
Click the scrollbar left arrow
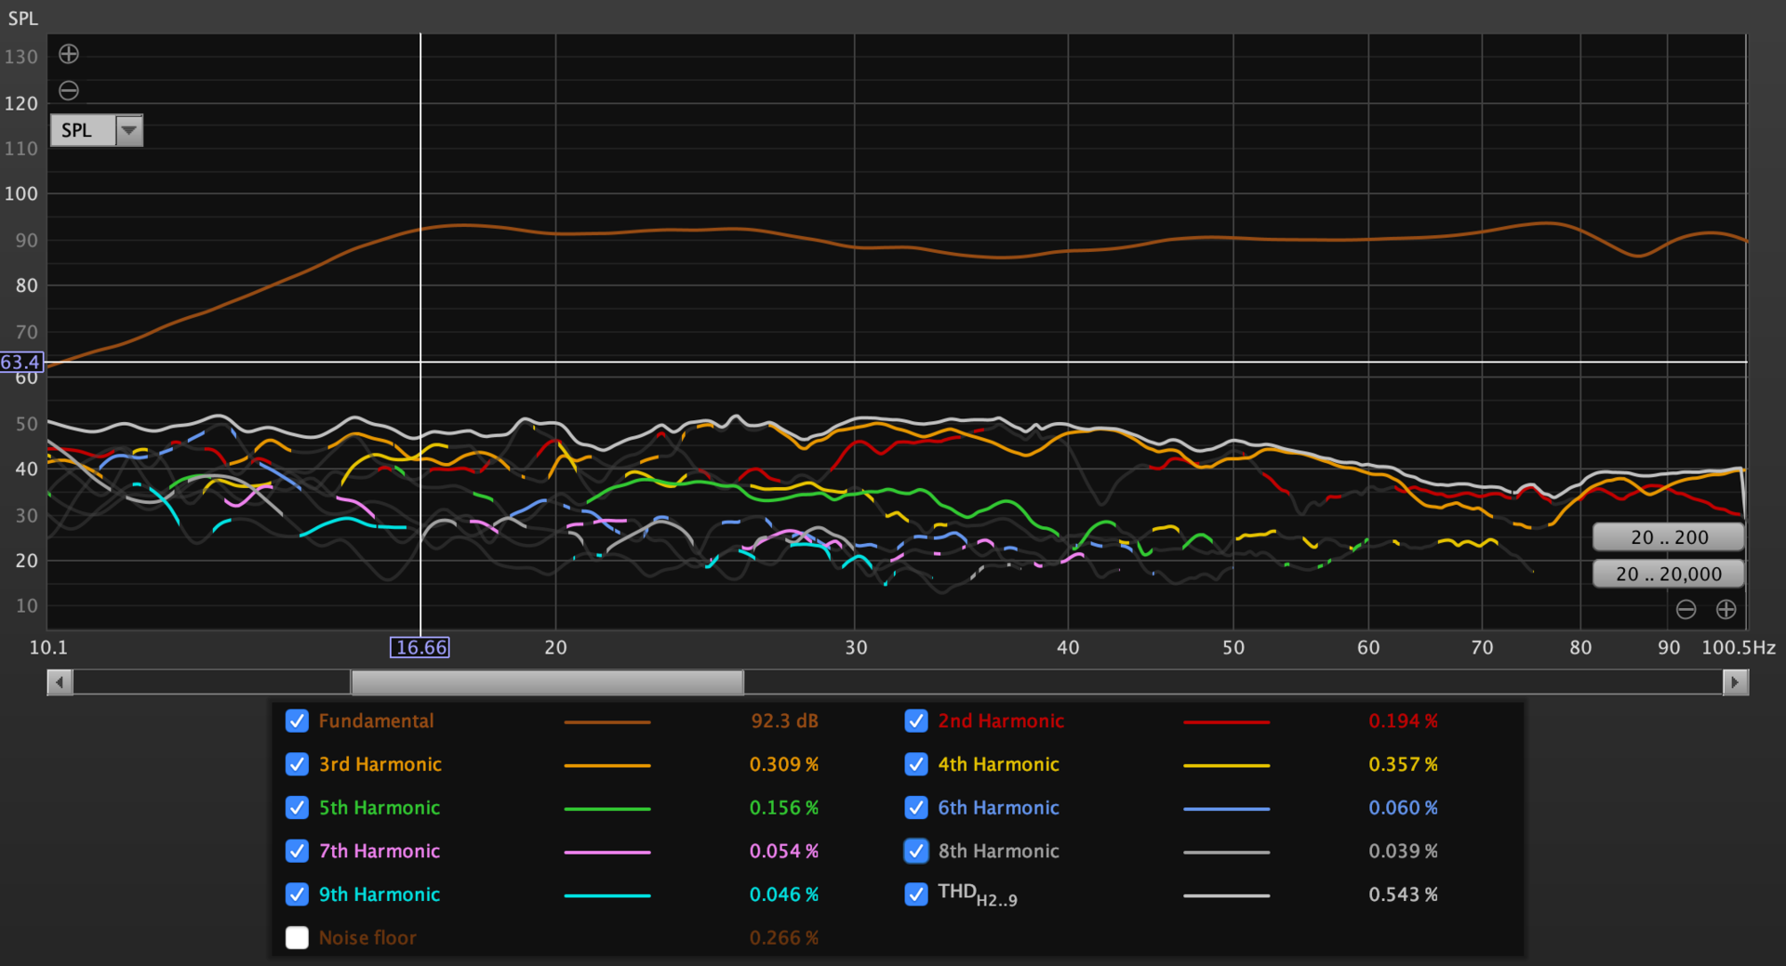click(60, 682)
